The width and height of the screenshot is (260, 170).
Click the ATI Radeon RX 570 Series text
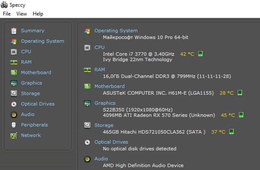(x=159, y=115)
